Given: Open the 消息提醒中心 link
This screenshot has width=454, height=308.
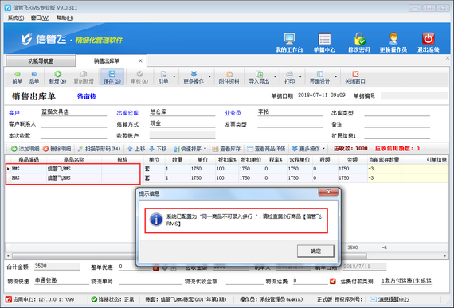Looking at the screenshot, I should click(x=393, y=299).
